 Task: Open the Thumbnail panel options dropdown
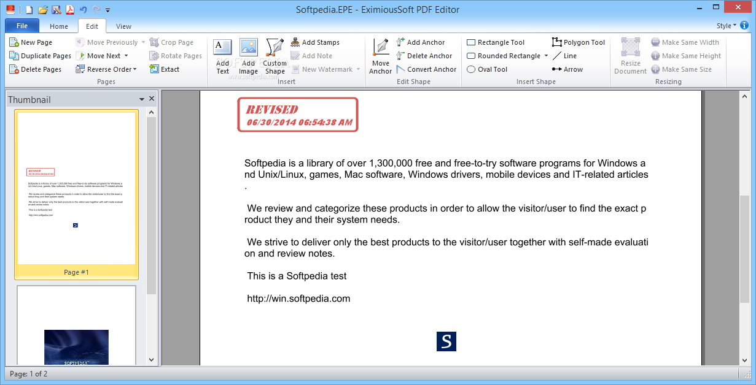(x=142, y=99)
